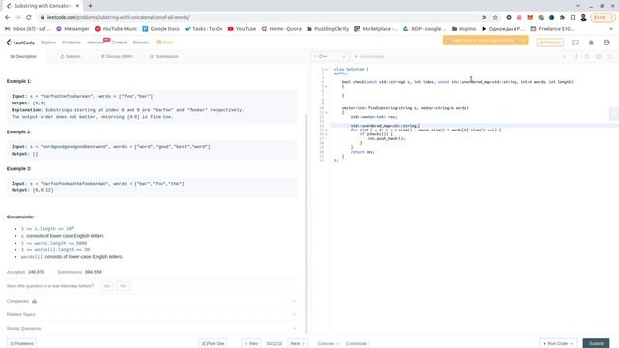Expand the Companies section
Image resolution: width=619 pixels, height=348 pixels.
point(151,301)
